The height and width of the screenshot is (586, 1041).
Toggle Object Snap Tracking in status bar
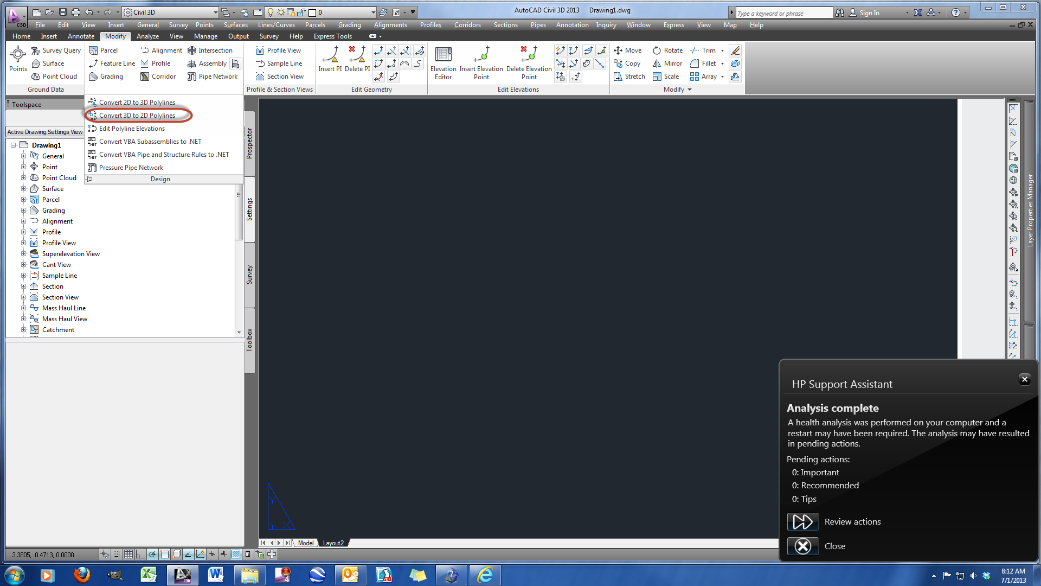(188, 554)
